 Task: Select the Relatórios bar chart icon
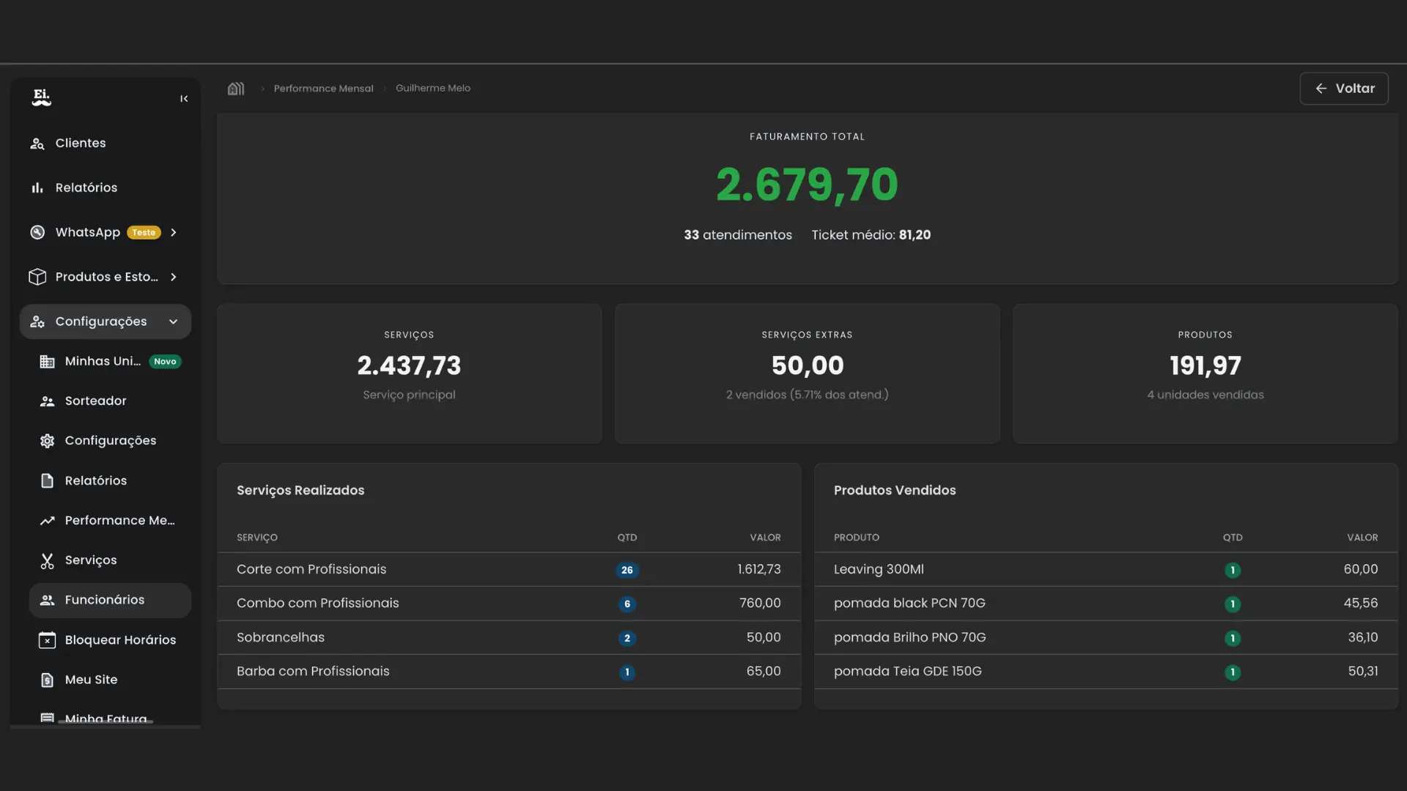coord(37,187)
